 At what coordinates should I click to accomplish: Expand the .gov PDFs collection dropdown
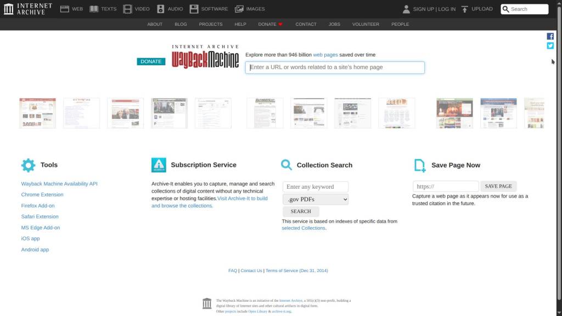[316, 199]
